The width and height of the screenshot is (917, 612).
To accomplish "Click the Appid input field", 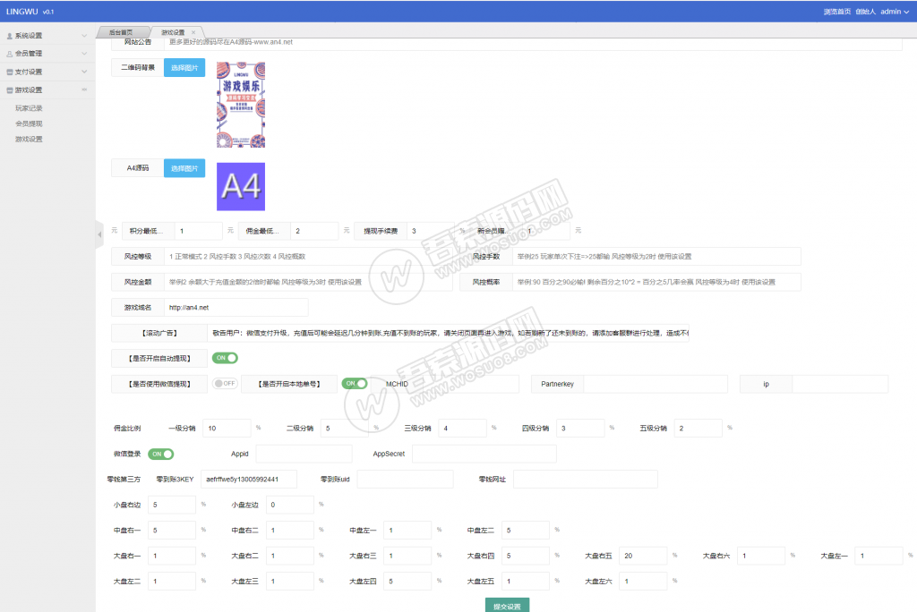I will pyautogui.click(x=304, y=454).
